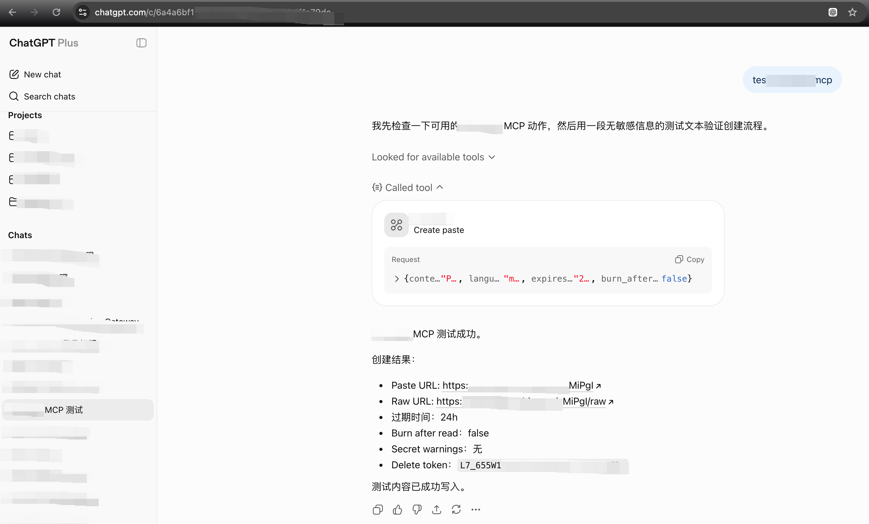This screenshot has width=869, height=524.
Task: Click the false value in Request JSON
Action: (674, 279)
